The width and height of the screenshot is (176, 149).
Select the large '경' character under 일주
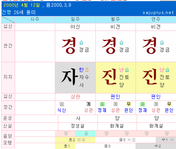(69, 46)
